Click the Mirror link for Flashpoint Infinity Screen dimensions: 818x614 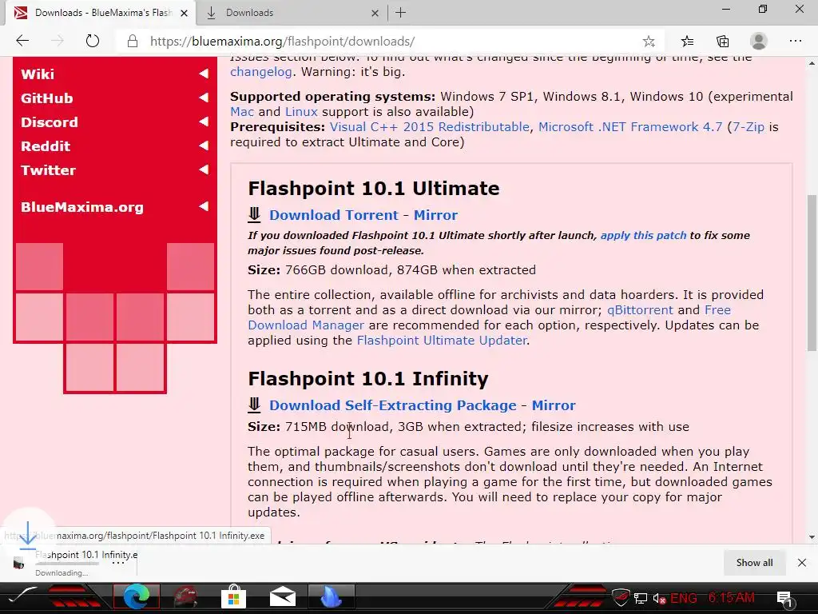[554, 405]
